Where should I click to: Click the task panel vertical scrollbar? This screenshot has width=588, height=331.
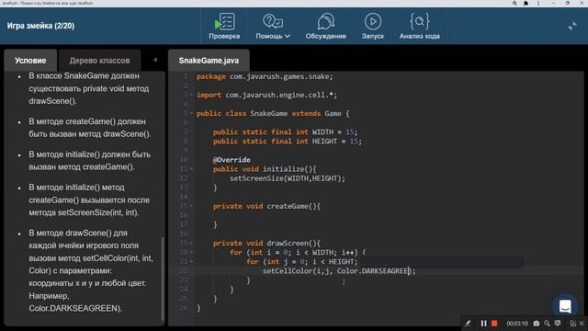[163, 279]
